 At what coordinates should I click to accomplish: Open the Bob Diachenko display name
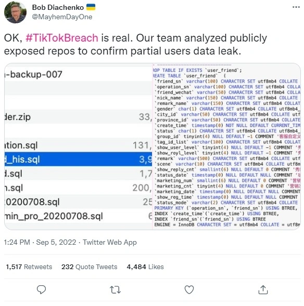pos(58,7)
